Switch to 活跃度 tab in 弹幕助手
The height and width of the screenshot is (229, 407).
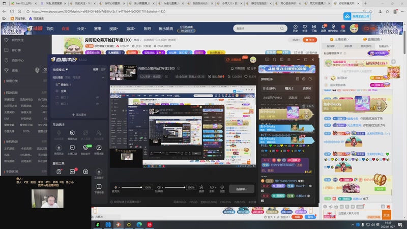[x=293, y=98]
